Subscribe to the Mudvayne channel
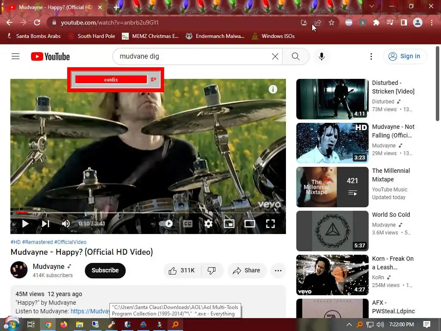441x331 pixels. click(105, 271)
